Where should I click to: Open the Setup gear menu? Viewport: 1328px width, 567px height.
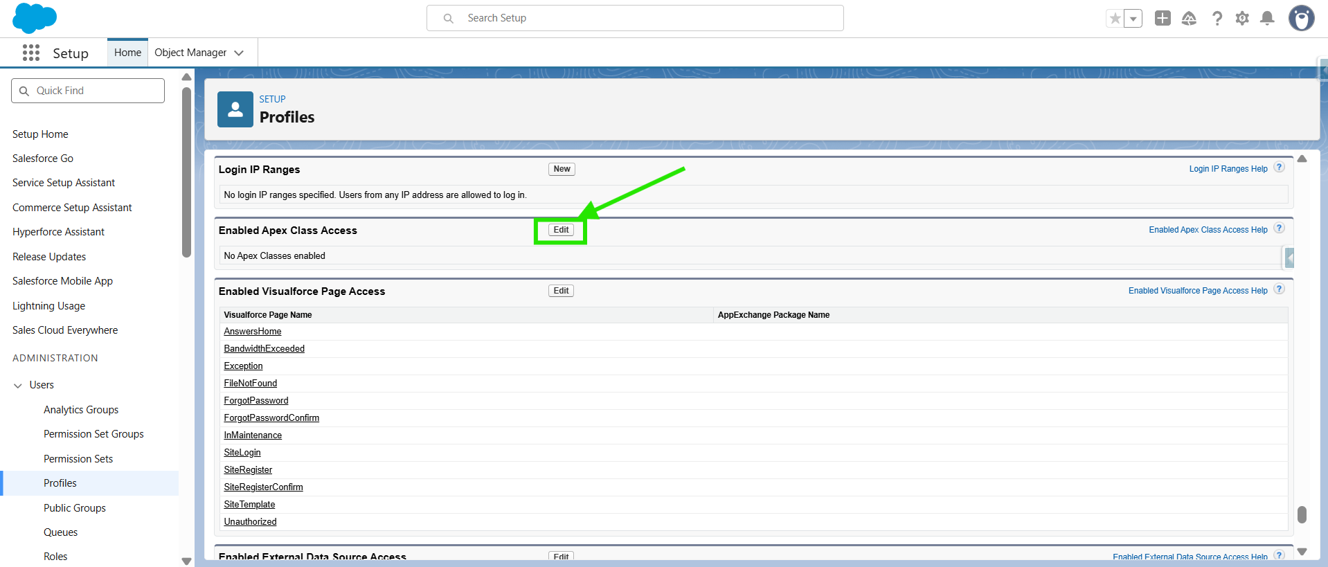(1242, 19)
